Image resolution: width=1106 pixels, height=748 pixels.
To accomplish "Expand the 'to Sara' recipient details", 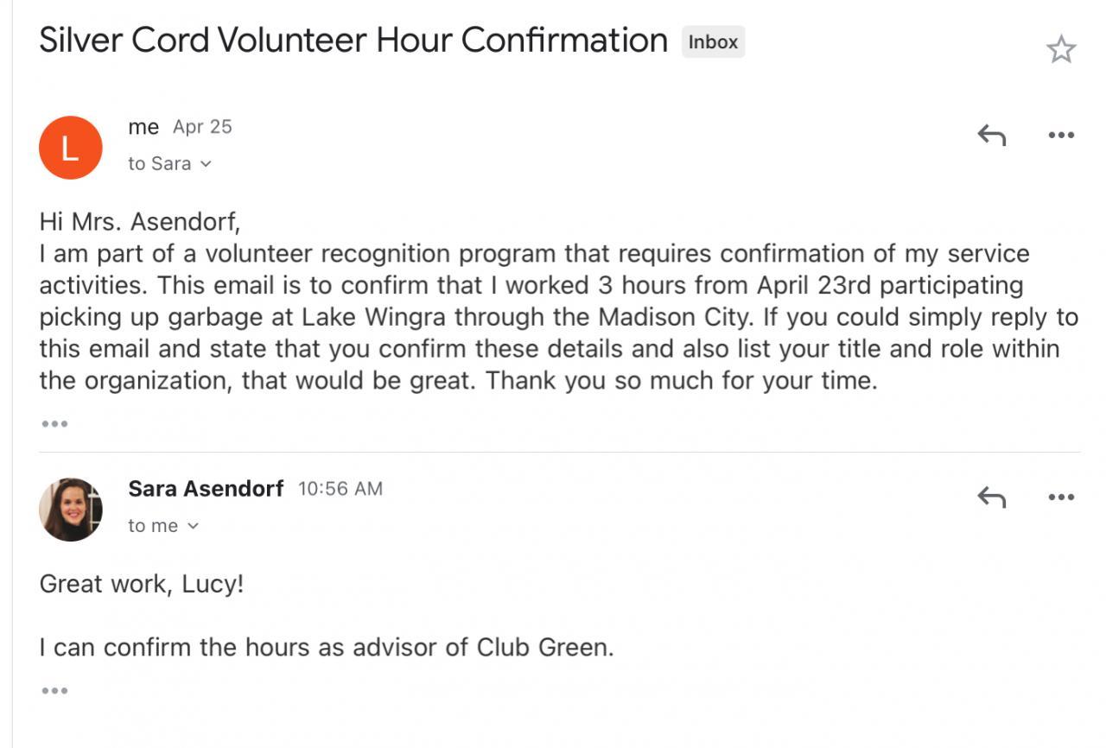I will coord(205,164).
